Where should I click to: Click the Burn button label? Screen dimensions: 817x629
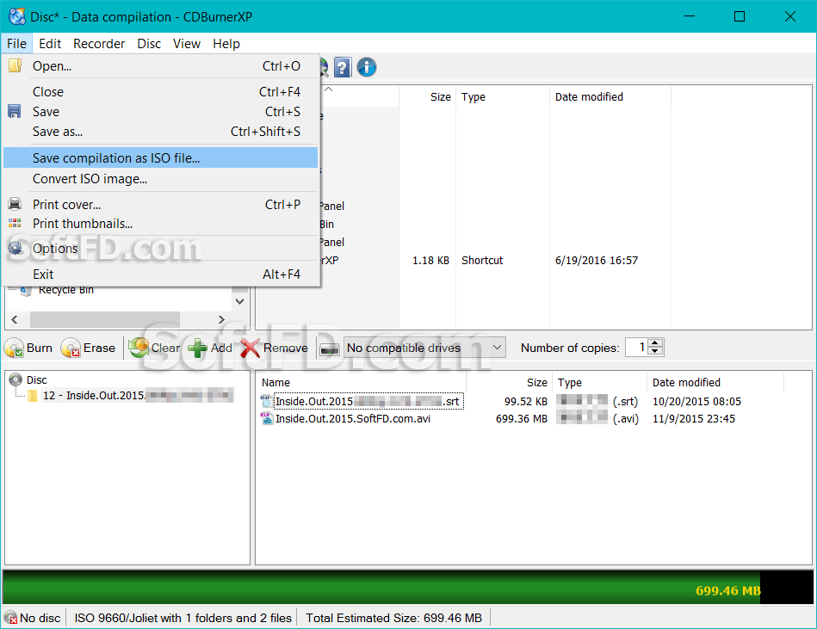pyautogui.click(x=40, y=348)
